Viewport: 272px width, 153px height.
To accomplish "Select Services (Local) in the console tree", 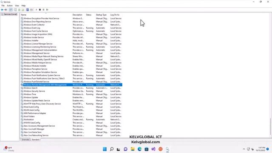I will click(x=9, y=14).
